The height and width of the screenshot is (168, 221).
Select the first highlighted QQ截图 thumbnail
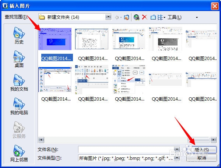pos(55,39)
